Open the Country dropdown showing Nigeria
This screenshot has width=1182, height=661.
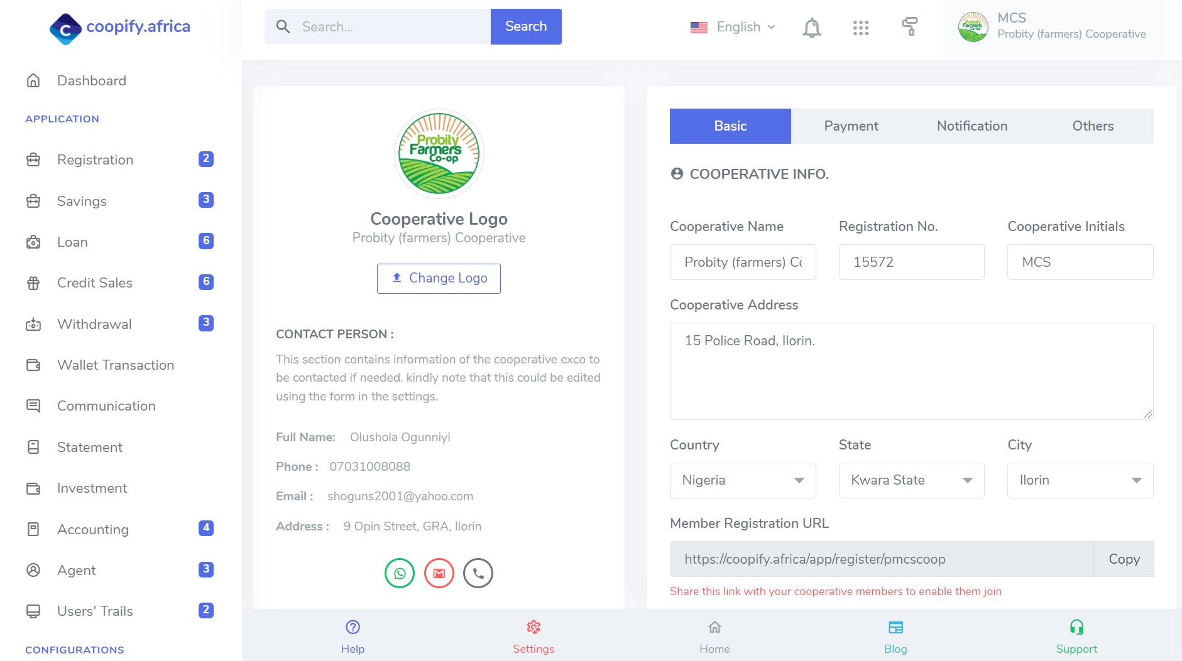point(743,480)
